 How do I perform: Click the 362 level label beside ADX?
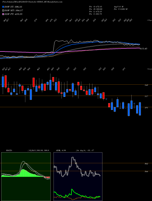pyautogui.click(x=146, y=164)
